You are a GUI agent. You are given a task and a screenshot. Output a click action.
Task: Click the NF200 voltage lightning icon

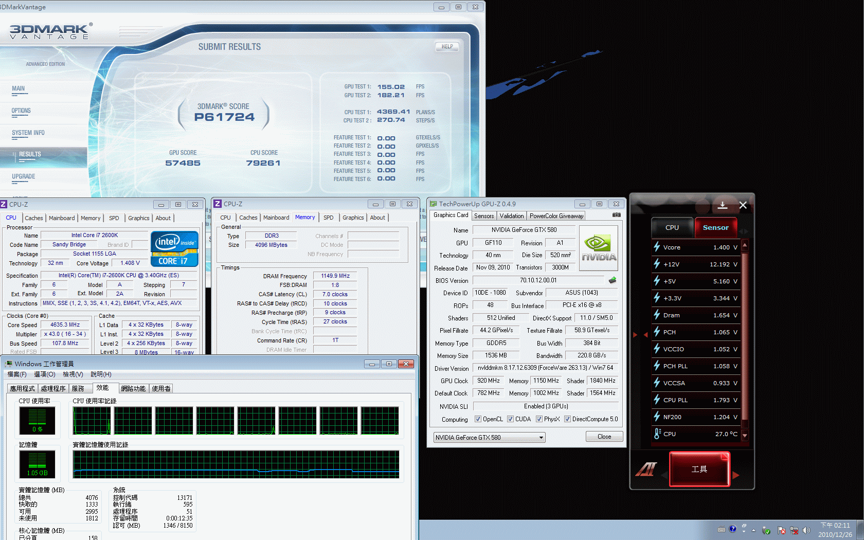click(657, 417)
